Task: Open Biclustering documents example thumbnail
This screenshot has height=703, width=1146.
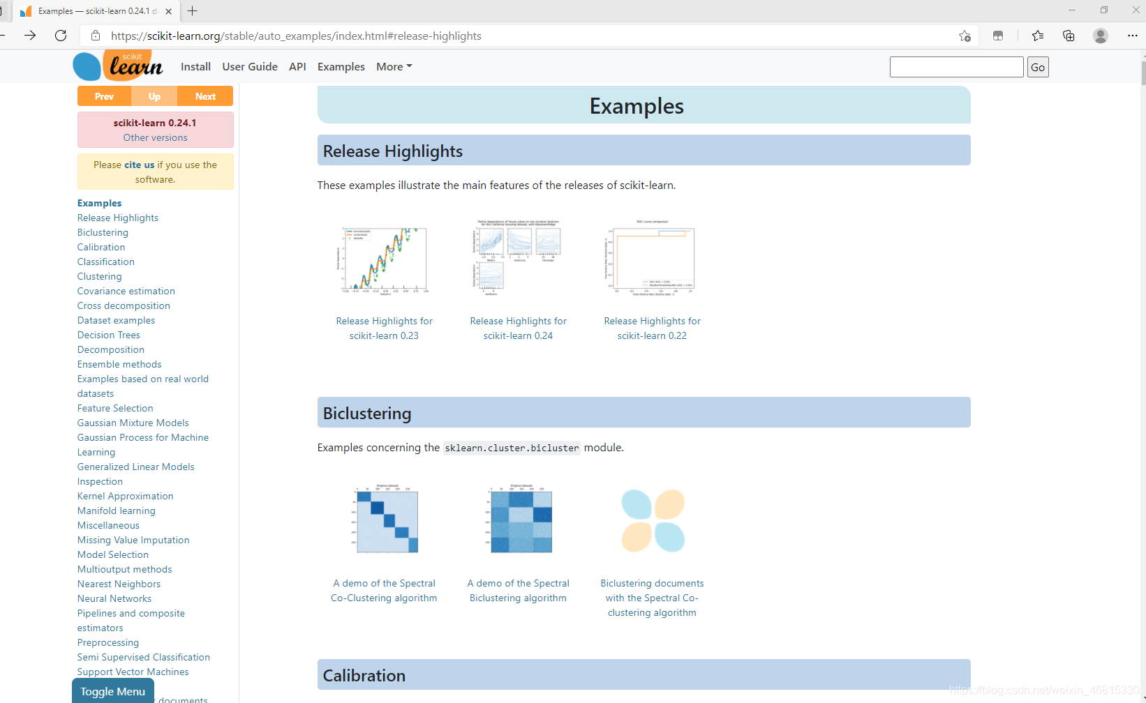Action: pyautogui.click(x=653, y=521)
